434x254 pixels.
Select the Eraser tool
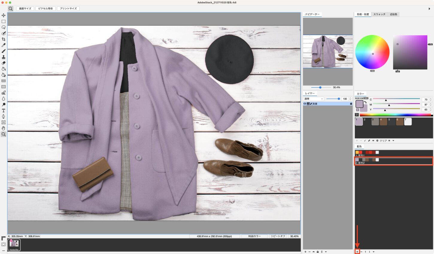tap(4, 63)
